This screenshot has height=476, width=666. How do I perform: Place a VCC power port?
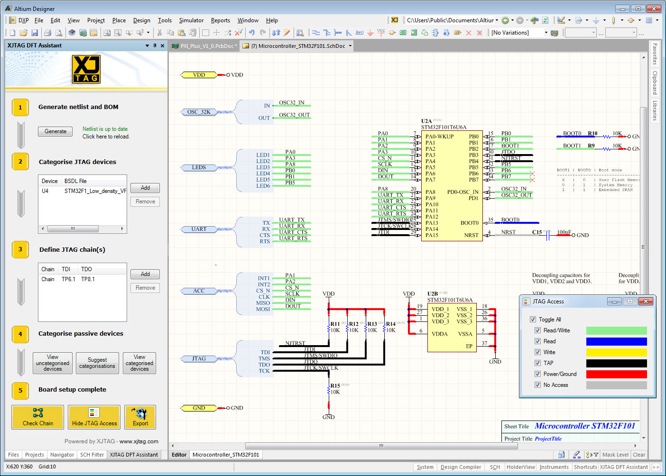[381, 33]
